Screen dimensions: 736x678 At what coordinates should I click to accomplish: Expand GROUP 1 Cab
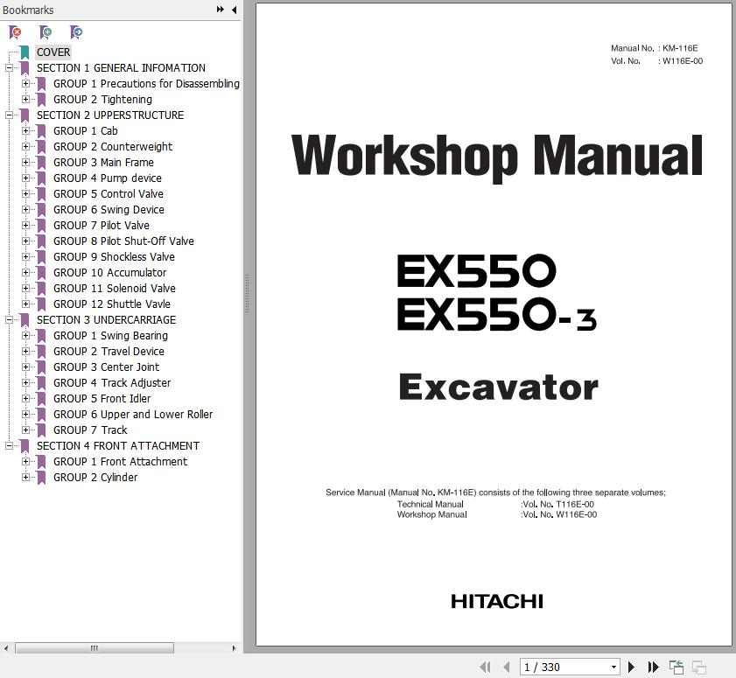coord(25,131)
